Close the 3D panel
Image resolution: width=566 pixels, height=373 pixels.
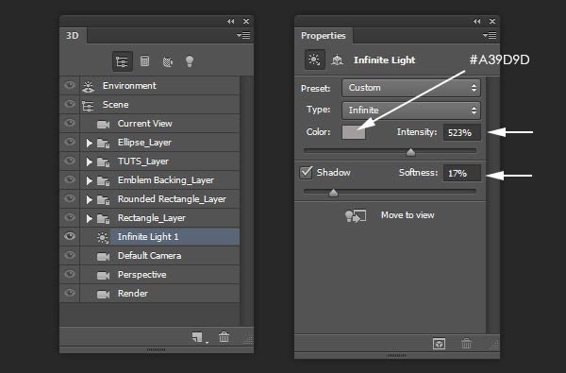(246, 22)
